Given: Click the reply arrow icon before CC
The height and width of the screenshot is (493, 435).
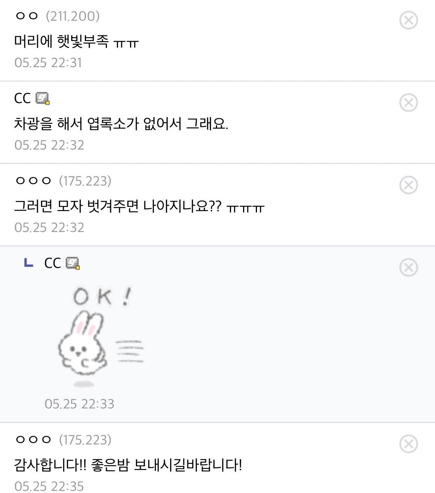Looking at the screenshot, I should click(28, 263).
